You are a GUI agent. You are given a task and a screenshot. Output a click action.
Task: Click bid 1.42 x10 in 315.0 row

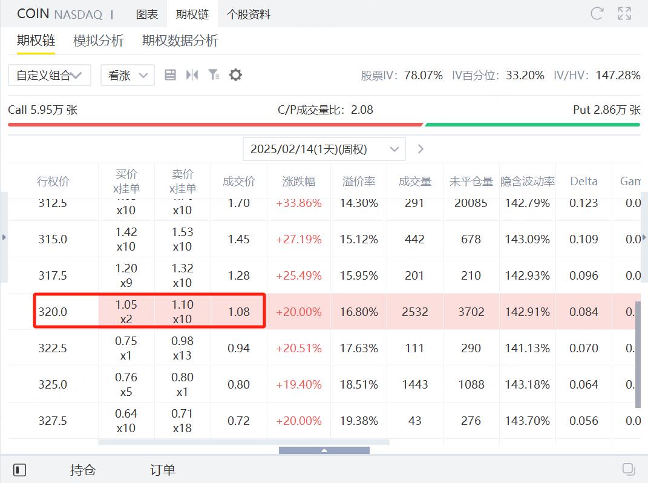pyautogui.click(x=126, y=239)
